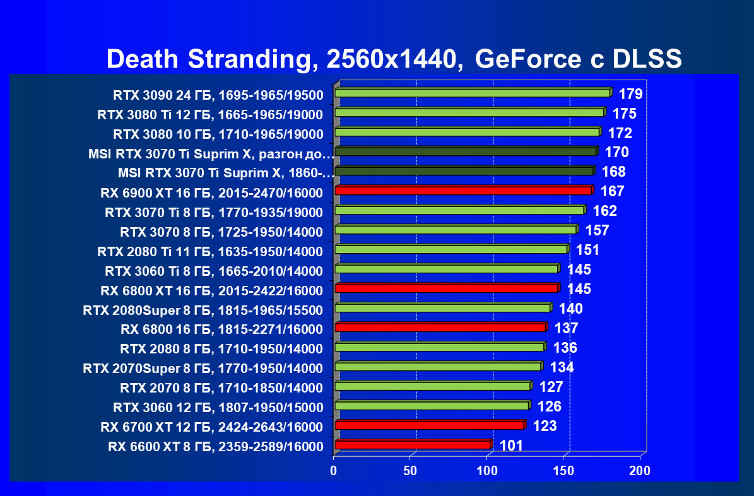Click the chart title 'Death Stranding, 2560x1440, GeForce с DLSS'
The width and height of the screenshot is (754, 496).
point(394,59)
